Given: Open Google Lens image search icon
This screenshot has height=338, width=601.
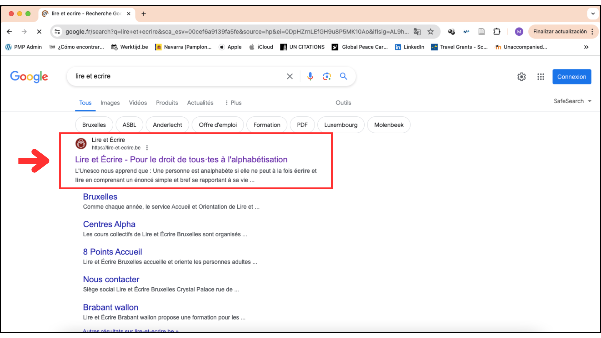Looking at the screenshot, I should click(327, 76).
